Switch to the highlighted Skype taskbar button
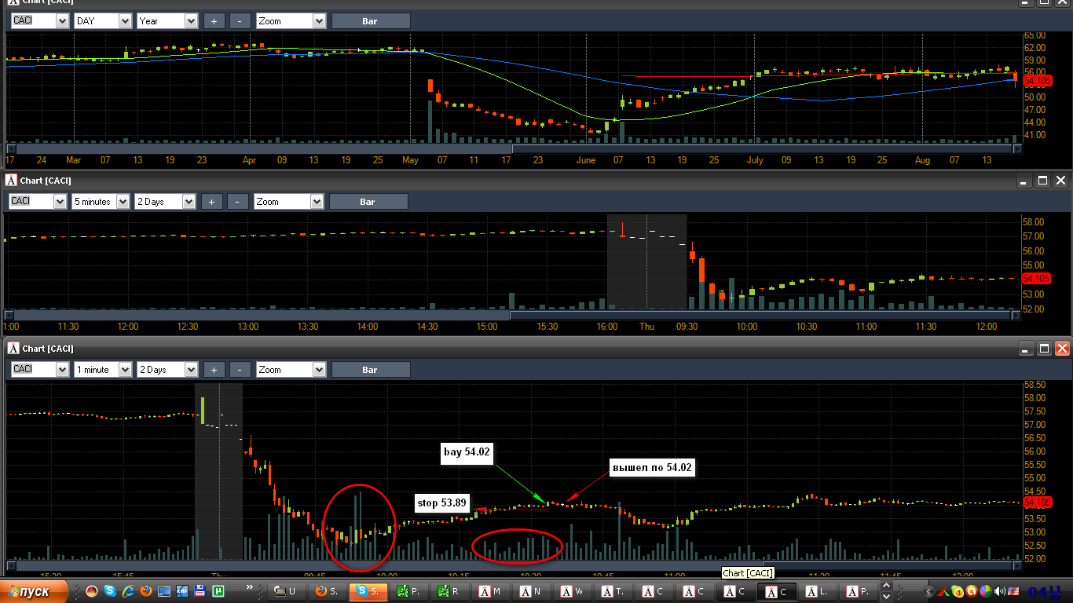This screenshot has width=1073, height=603. click(368, 591)
